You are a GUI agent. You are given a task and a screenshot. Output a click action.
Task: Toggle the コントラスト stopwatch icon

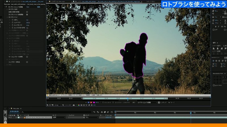click(x=12, y=23)
